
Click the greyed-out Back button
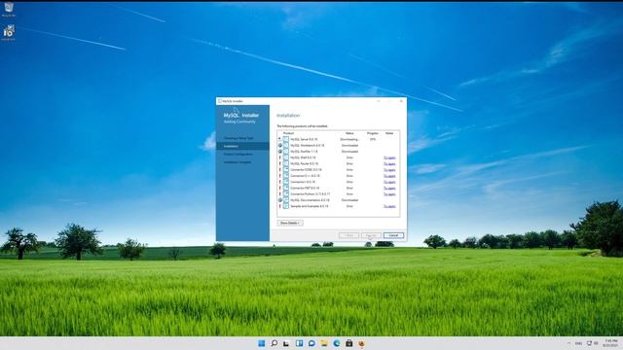point(348,235)
